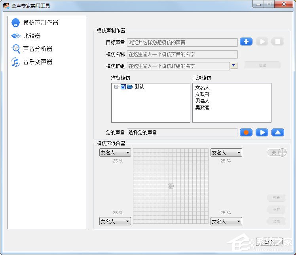The image size is (296, 255).
Task: Click into the 目标声音 input field
Action: click(x=182, y=42)
